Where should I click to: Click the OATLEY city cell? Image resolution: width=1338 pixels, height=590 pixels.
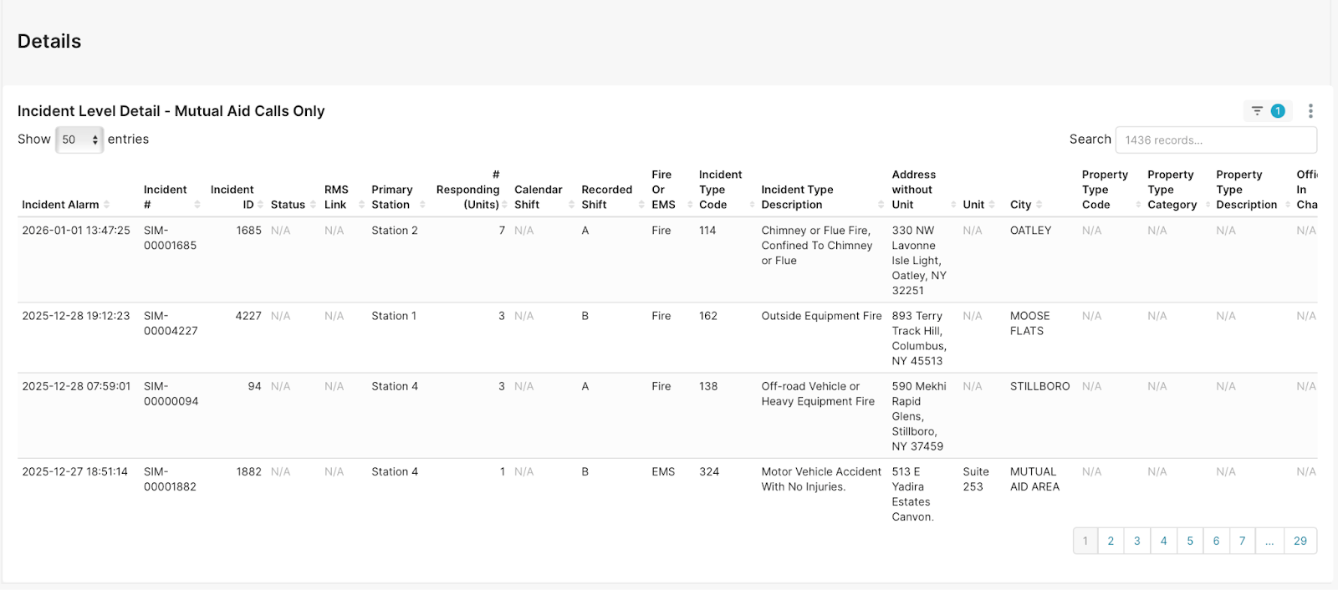point(1030,231)
